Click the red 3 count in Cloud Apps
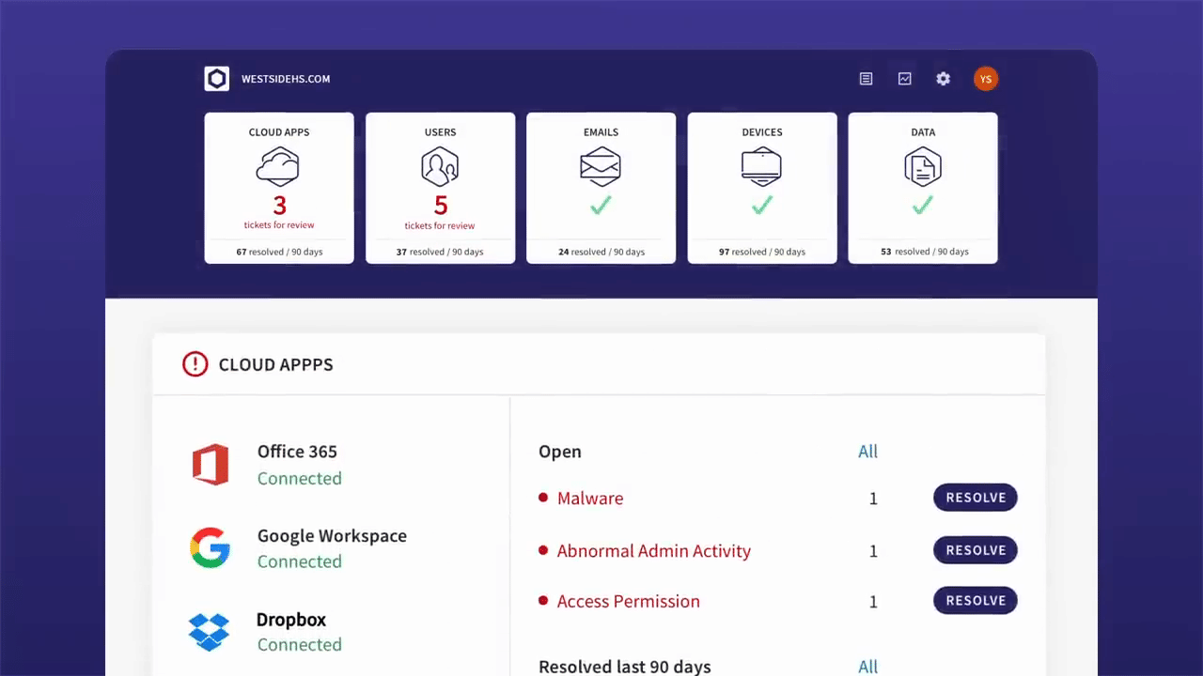This screenshot has height=676, width=1203. click(279, 205)
